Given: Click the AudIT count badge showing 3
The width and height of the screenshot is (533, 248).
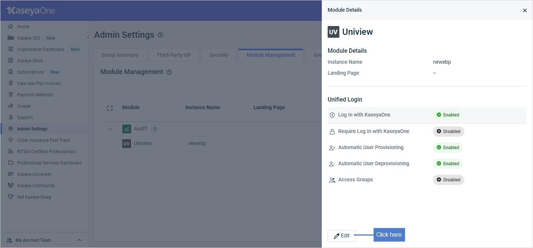Looking at the screenshot, I should point(155,129).
